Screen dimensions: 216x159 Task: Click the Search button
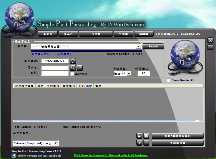[x=153, y=46]
